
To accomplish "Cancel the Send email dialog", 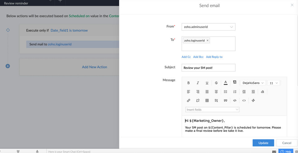I will coord(287,143).
